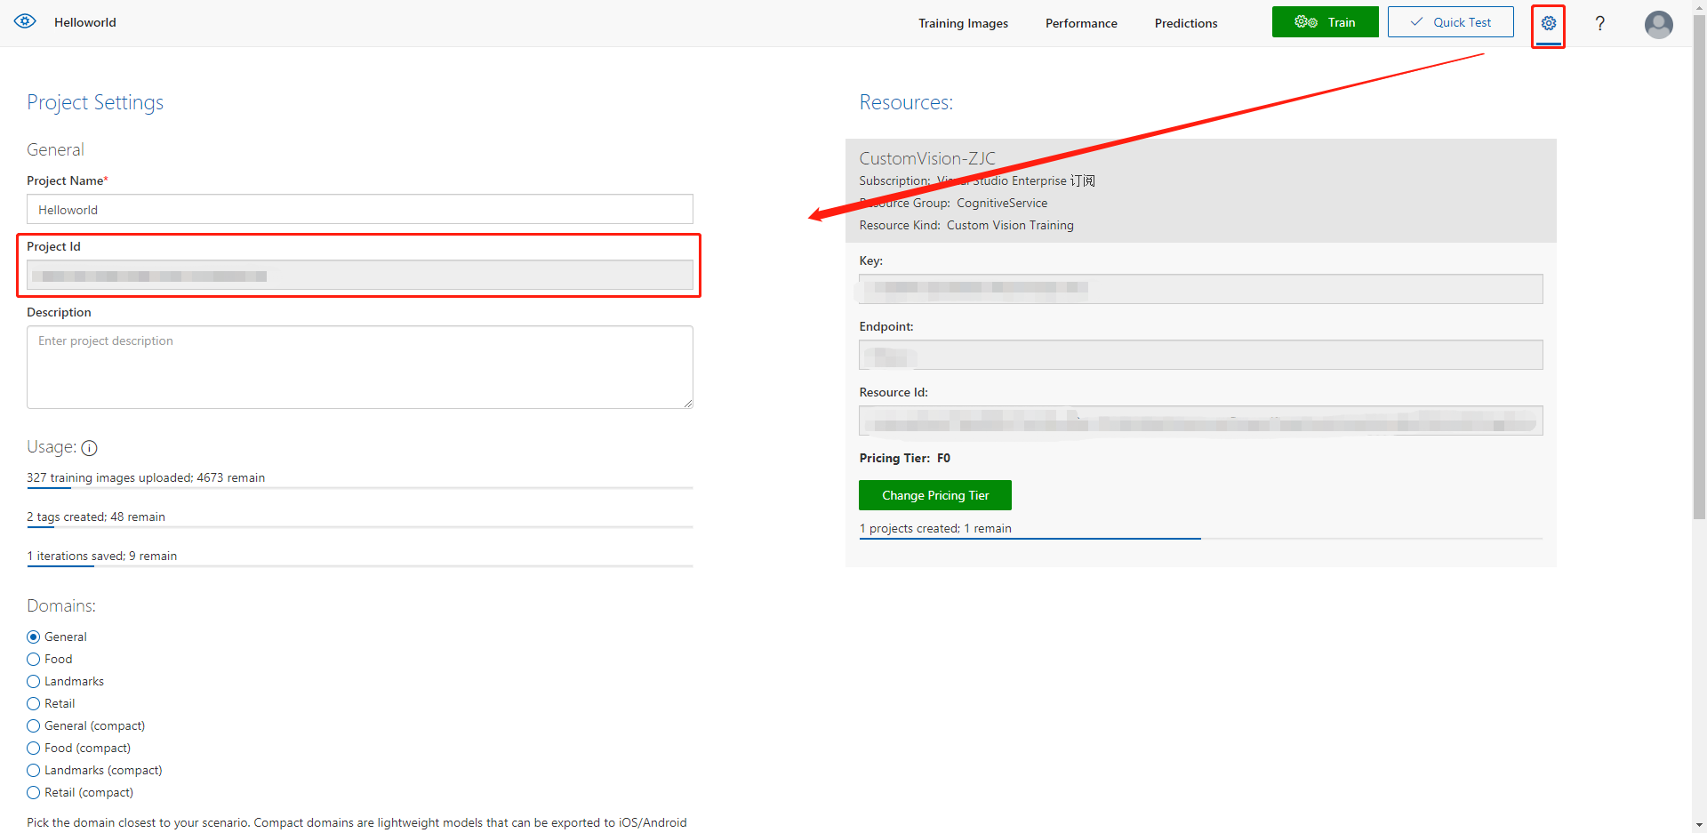Click the Quick Test button
1707x833 pixels.
click(x=1450, y=22)
